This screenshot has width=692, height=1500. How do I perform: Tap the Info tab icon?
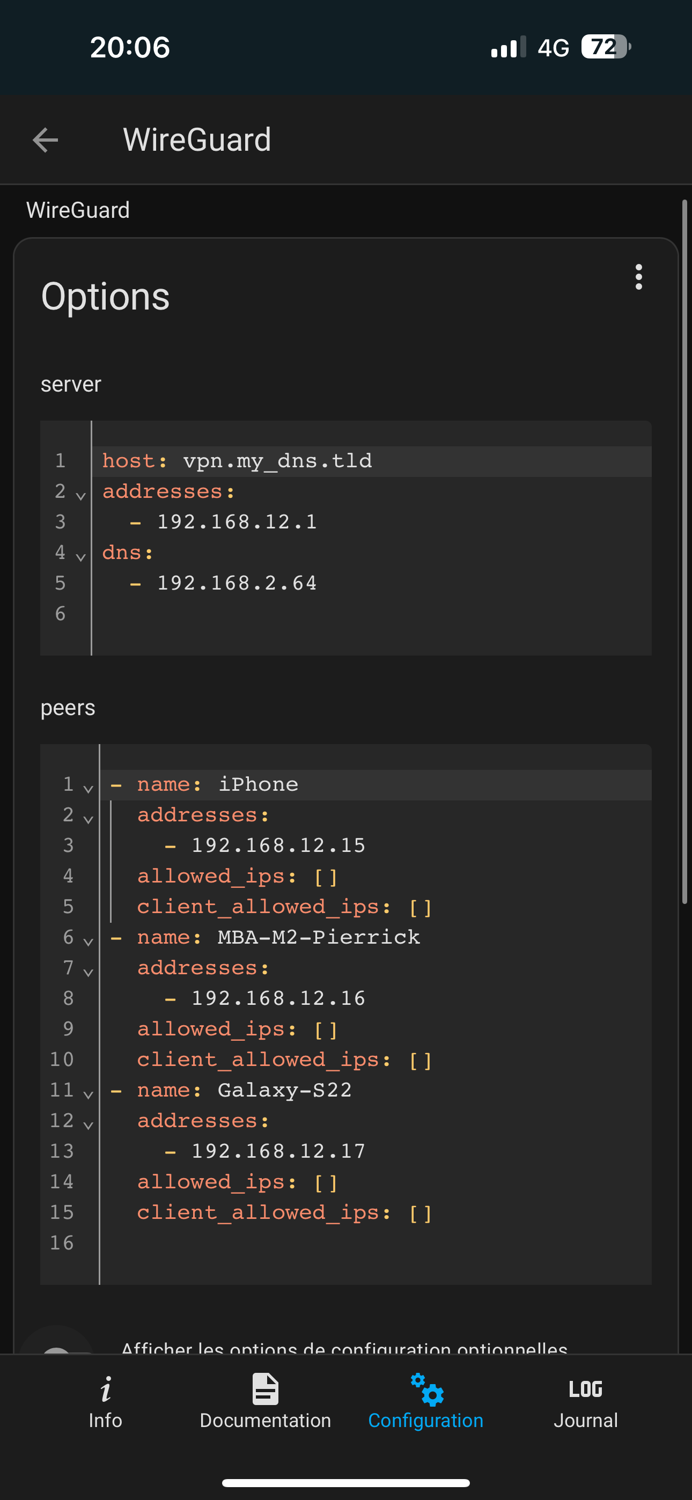click(106, 1389)
